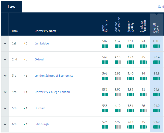Click Edinburgh's entry standards value 523
The height and width of the screenshot is (133, 164).
[x=105, y=122]
